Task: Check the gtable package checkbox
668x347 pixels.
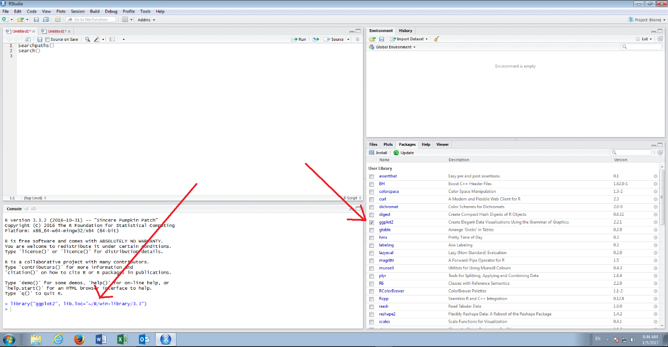Action: (x=372, y=230)
